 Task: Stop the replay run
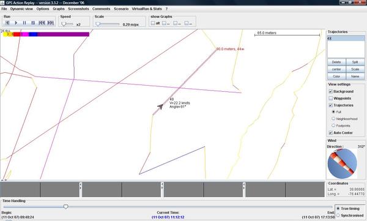pyautogui.click(x=33, y=23)
